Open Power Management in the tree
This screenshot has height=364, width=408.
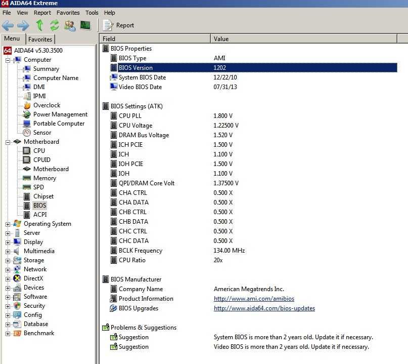tap(60, 114)
